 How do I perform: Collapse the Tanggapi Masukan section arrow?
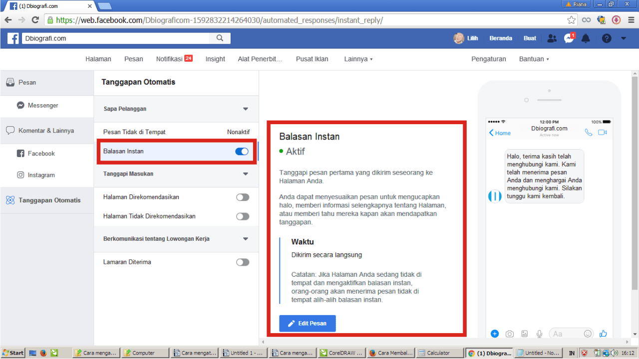point(246,174)
